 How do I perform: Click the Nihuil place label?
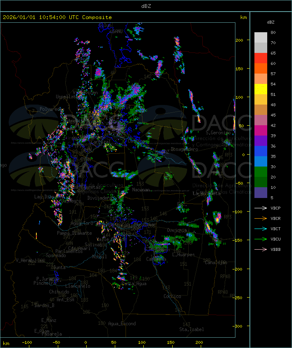100,257
